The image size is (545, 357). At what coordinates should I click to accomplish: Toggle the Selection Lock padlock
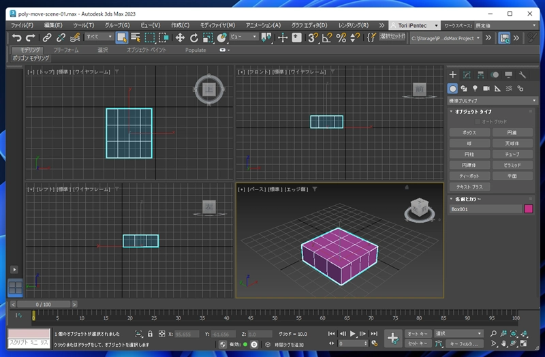tap(150, 334)
